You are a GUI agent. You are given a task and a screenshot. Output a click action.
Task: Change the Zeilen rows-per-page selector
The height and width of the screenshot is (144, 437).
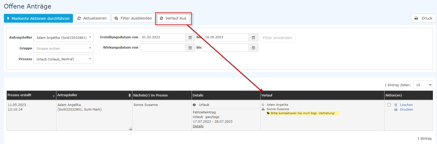coord(423,85)
